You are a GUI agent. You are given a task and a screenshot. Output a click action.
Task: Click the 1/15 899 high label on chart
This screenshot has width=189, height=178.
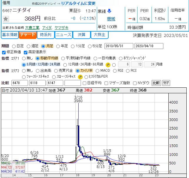[x=107, y=153]
